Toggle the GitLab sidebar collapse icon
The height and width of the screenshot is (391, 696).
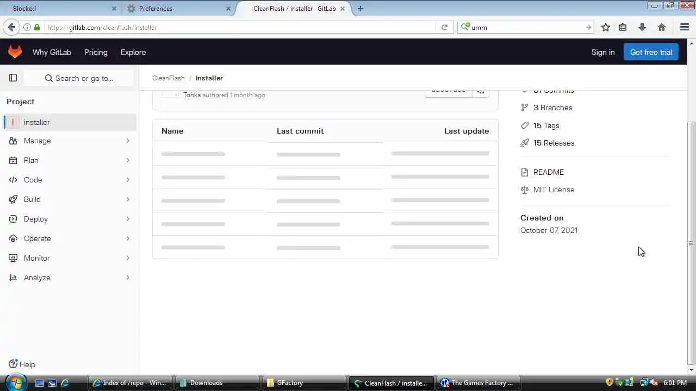point(13,78)
